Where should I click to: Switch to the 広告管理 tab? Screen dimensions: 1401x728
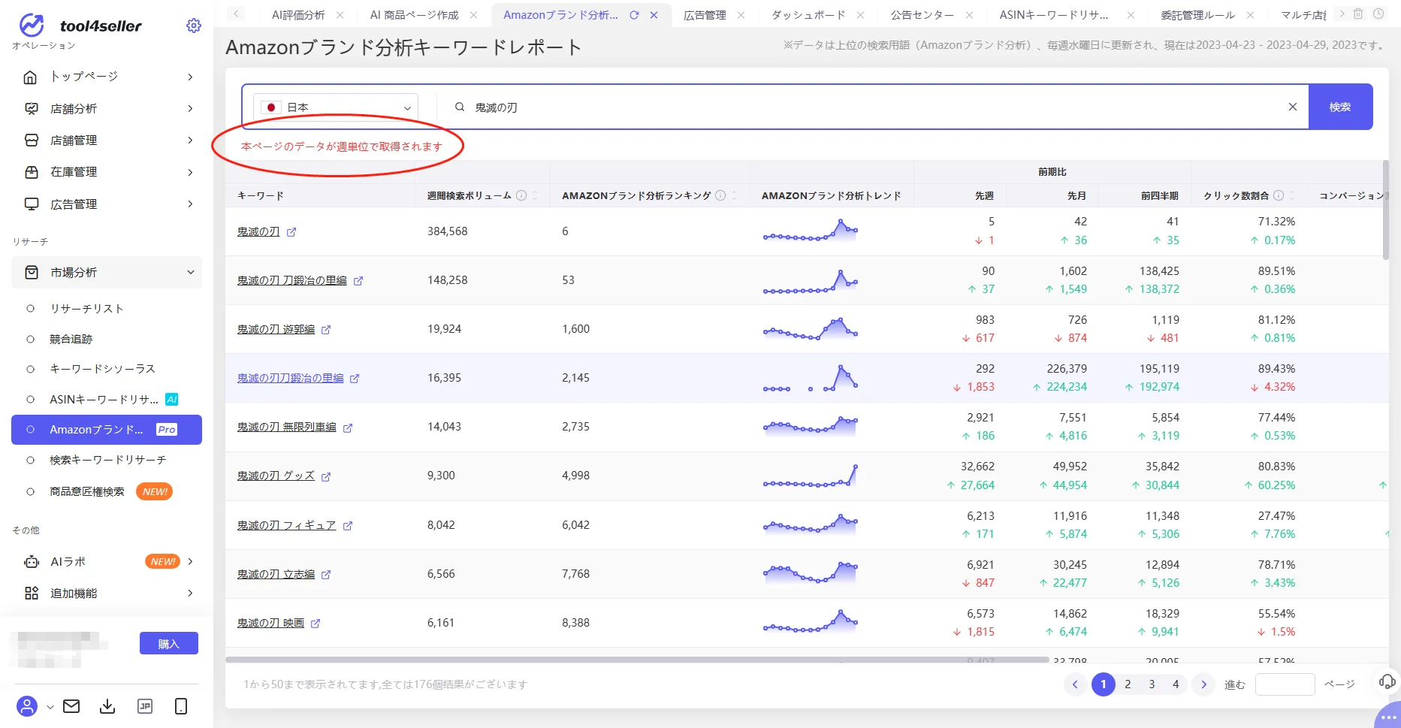click(x=705, y=15)
